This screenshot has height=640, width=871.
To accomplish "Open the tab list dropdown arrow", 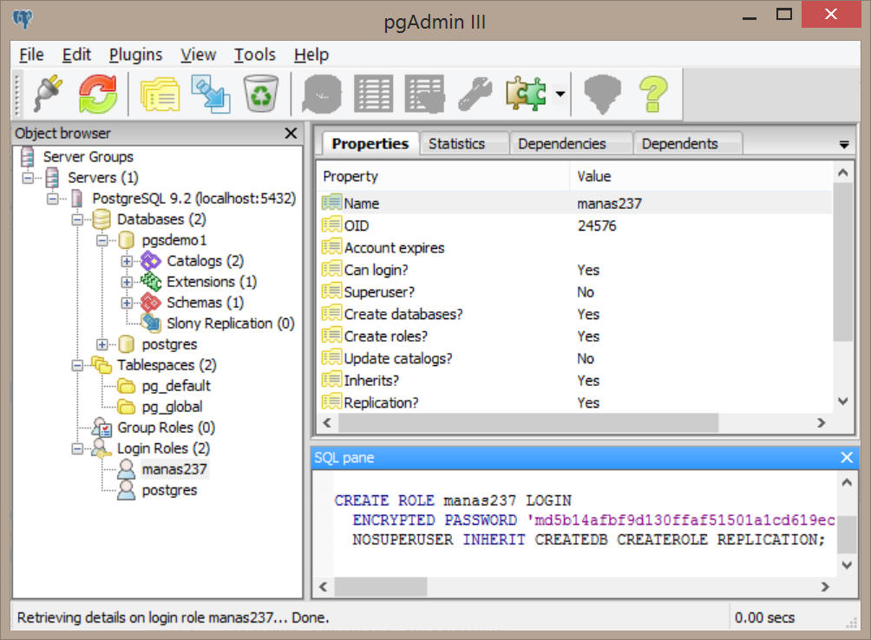I will 844,145.
